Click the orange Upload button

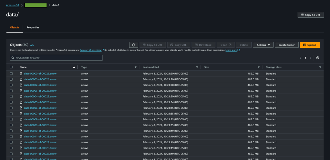pos(310,45)
